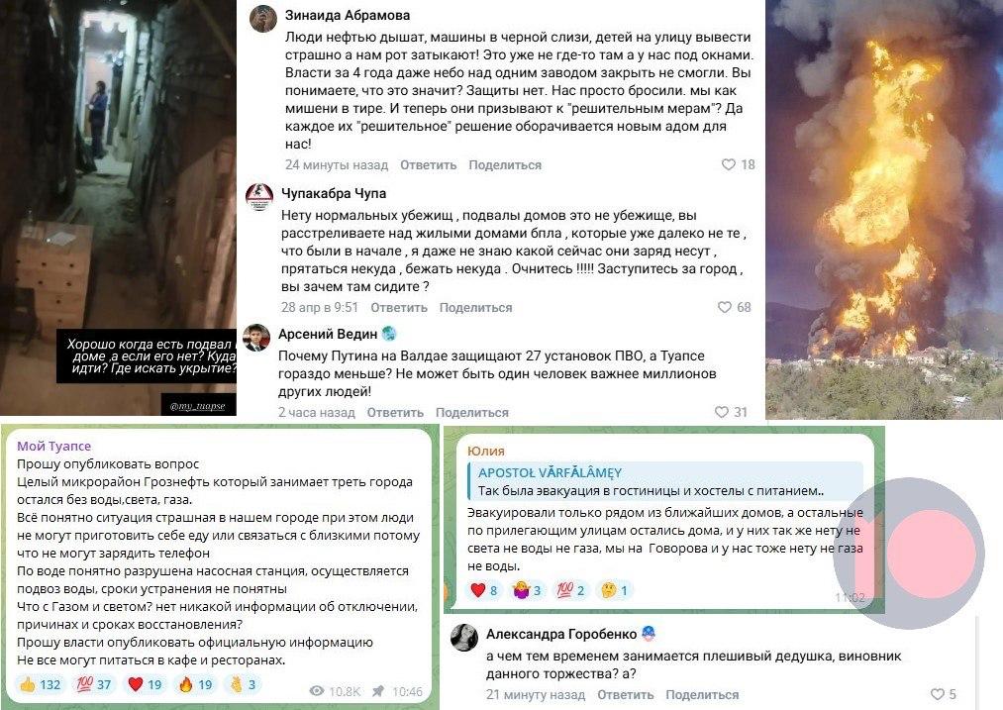1003x710 pixels.
Task: Toggle red heart reaction on Юлия's message
Action: pyautogui.click(x=484, y=590)
